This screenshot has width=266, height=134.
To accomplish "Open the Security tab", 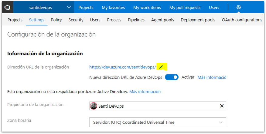I will coord(76,20).
